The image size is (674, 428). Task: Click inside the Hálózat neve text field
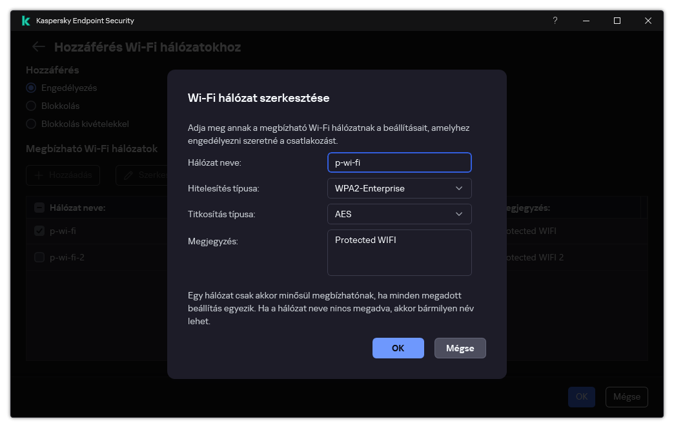click(x=399, y=162)
